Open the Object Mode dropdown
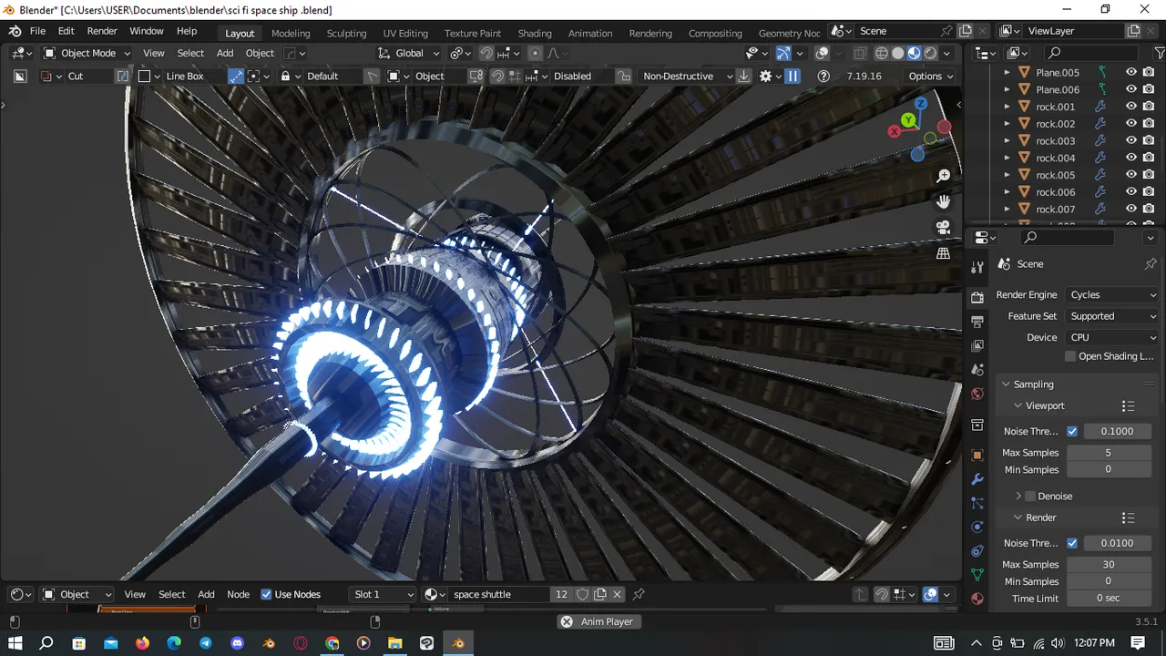This screenshot has width=1166, height=656. tap(87, 53)
